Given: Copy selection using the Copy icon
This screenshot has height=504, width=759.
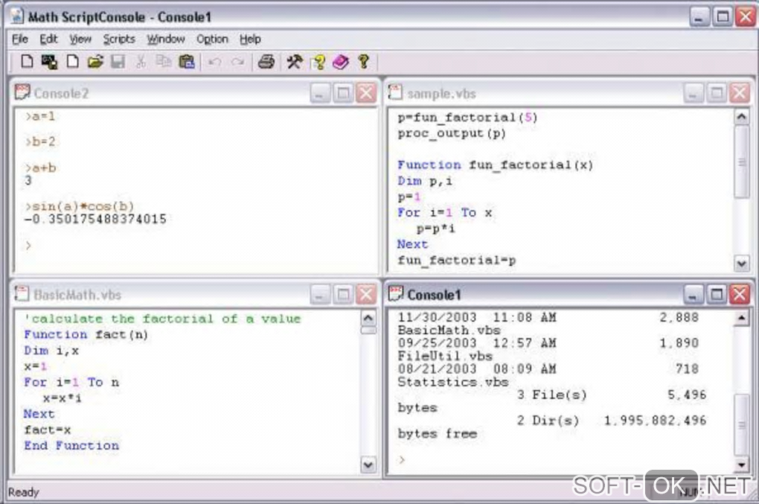Looking at the screenshot, I should point(164,62).
